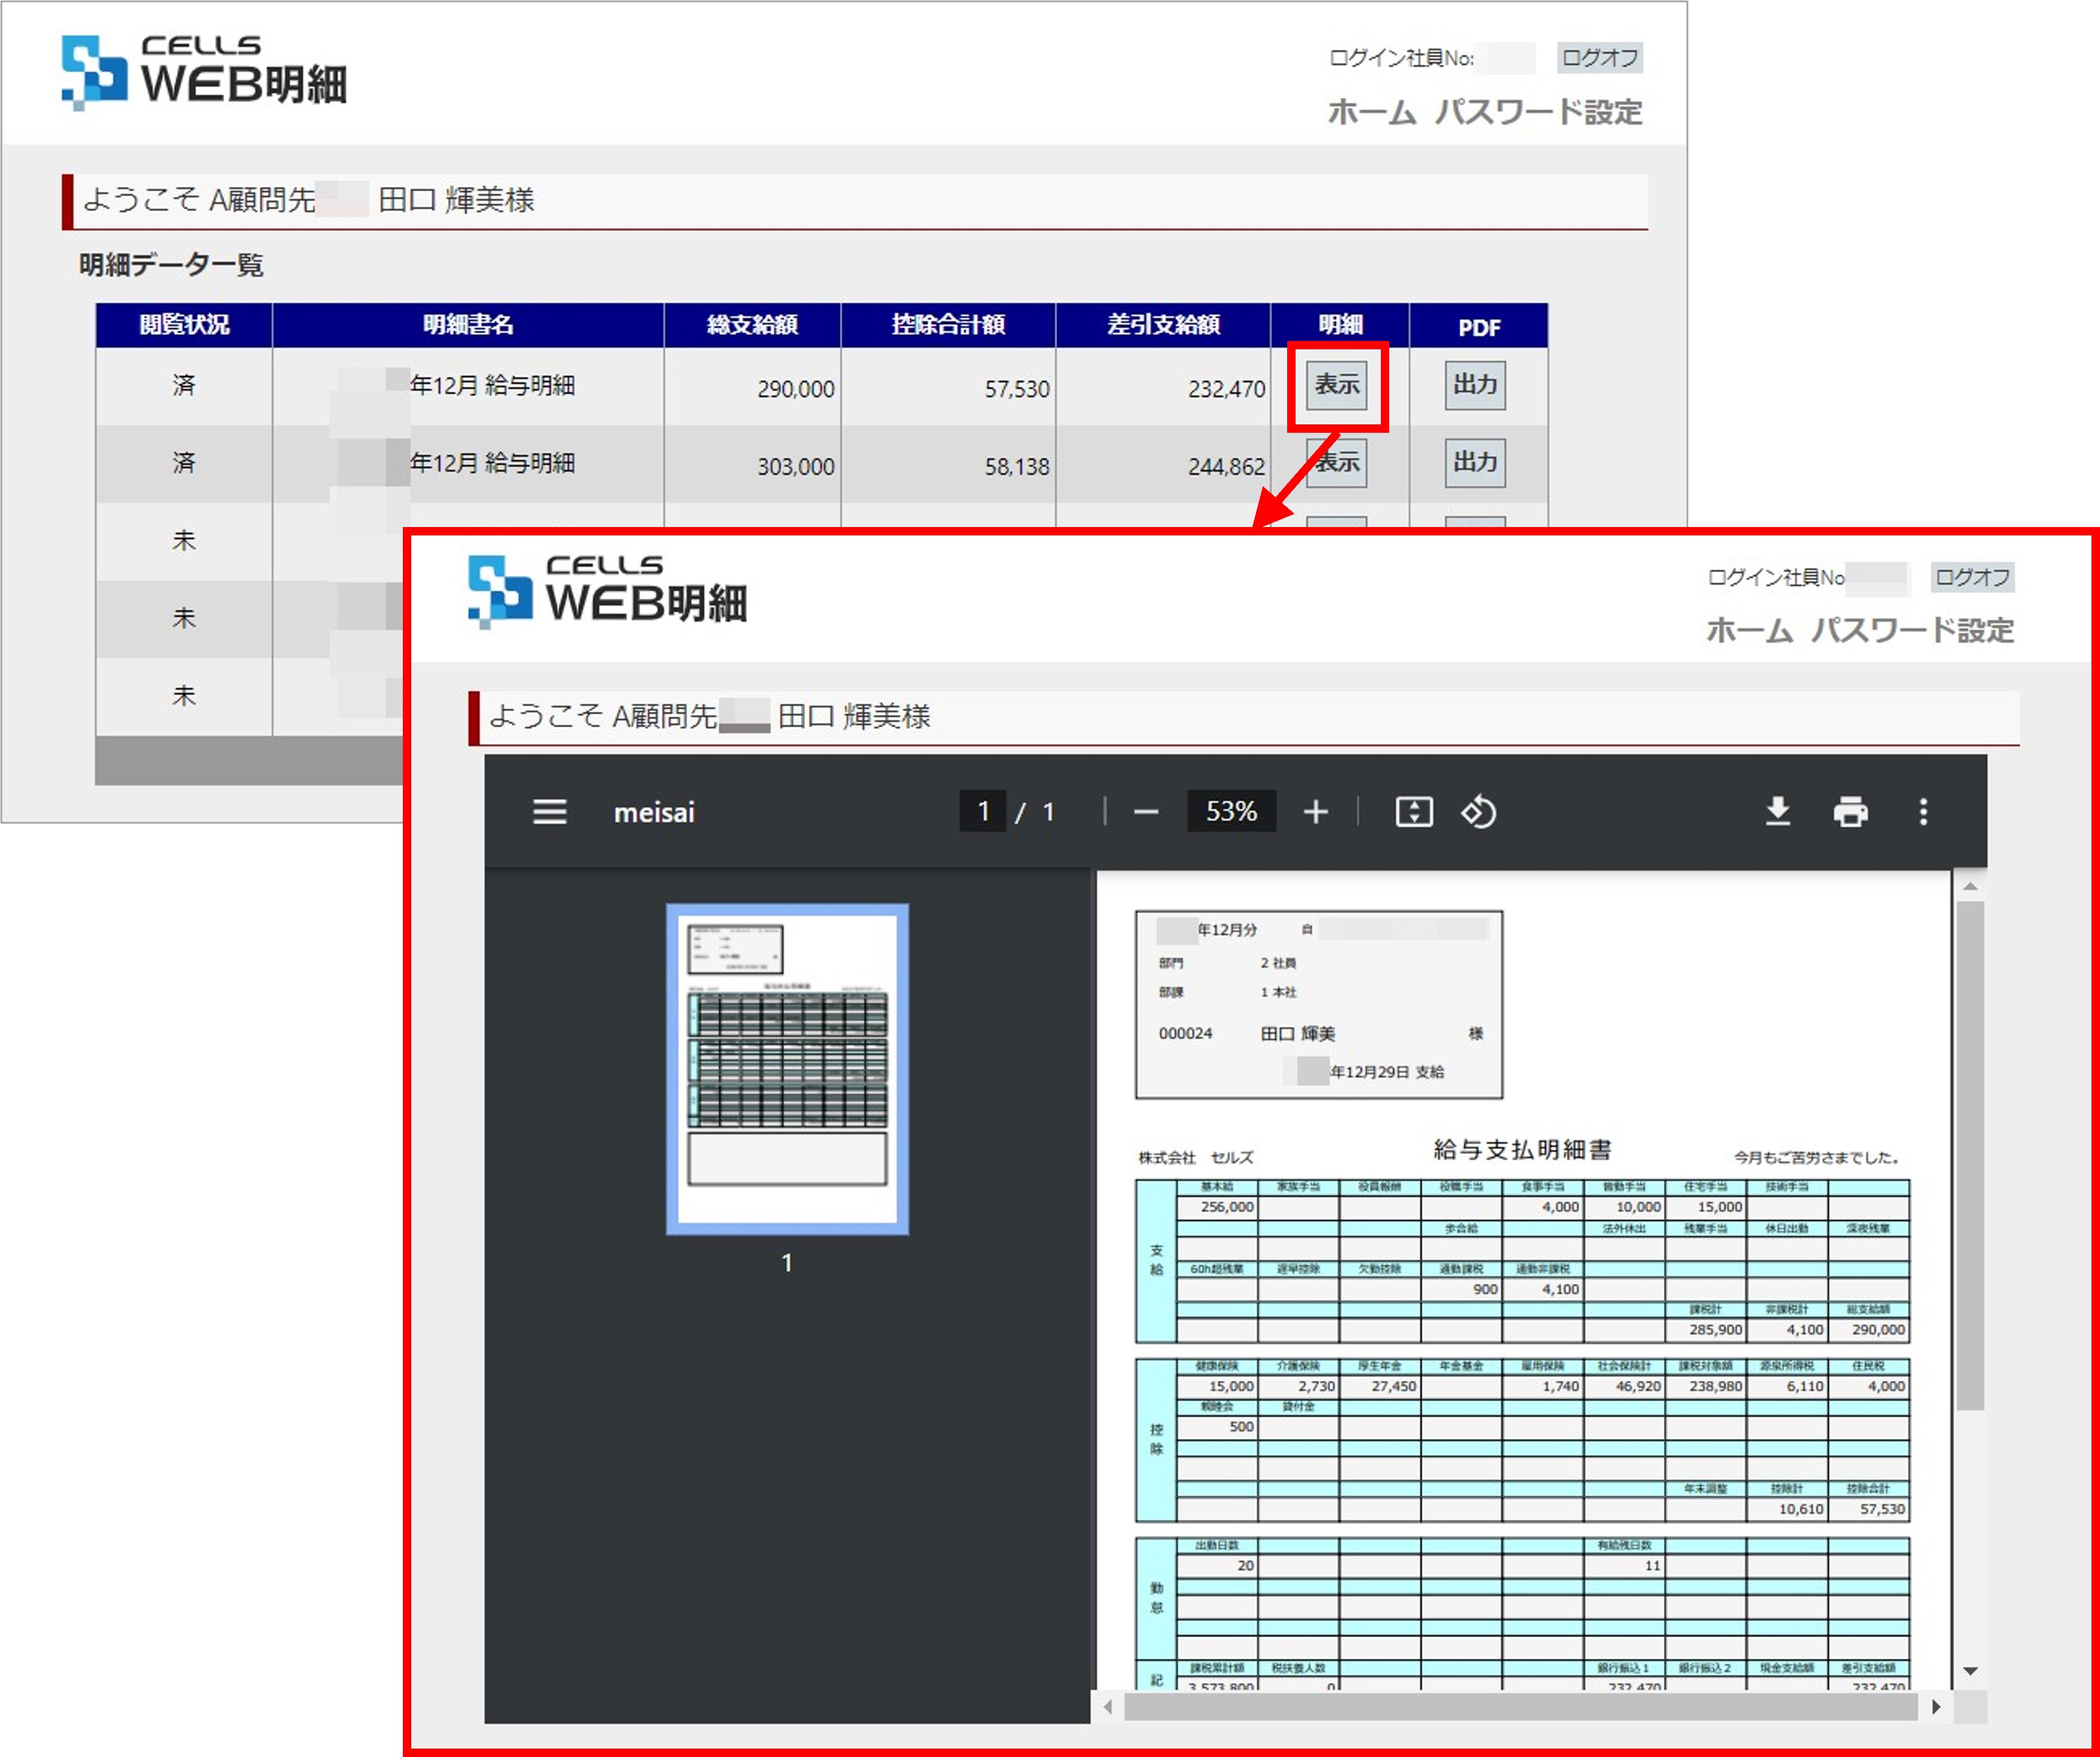The width and height of the screenshot is (2100, 1757).
Task: Zoom in with the plus icon
Action: tap(1316, 811)
